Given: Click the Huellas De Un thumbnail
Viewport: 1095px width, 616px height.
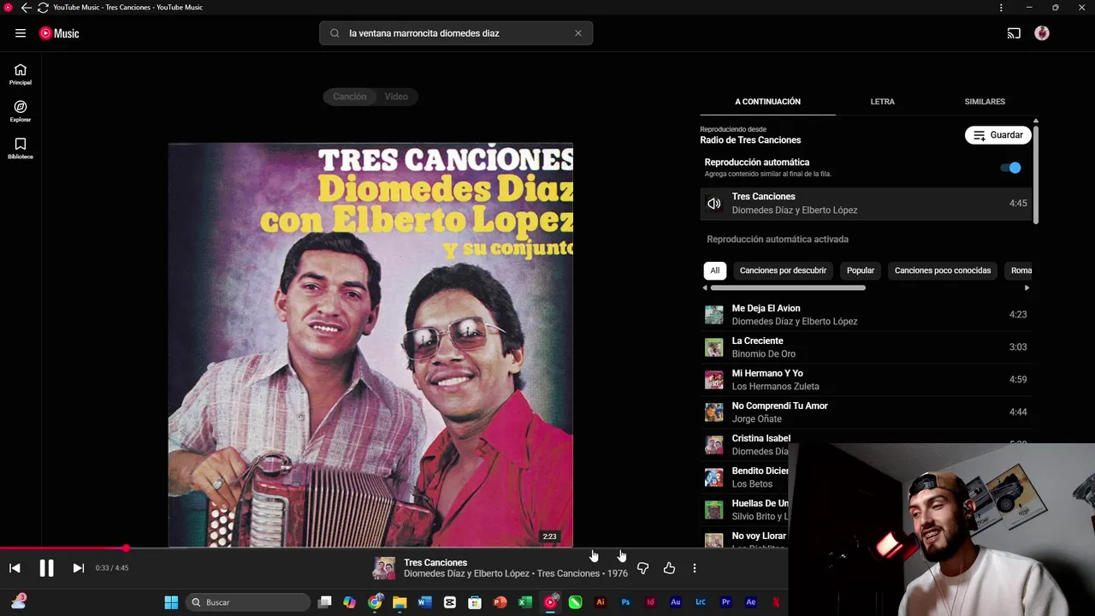Looking at the screenshot, I should click(713, 510).
